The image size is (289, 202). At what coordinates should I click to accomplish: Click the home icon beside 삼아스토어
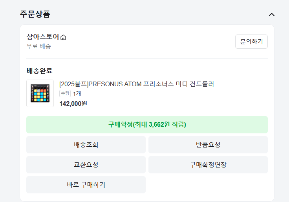coord(63,38)
